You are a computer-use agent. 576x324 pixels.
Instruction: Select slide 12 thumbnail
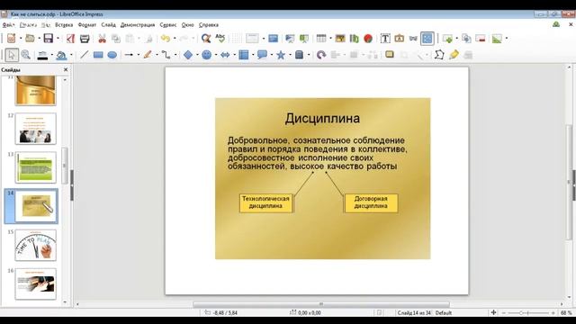36,129
